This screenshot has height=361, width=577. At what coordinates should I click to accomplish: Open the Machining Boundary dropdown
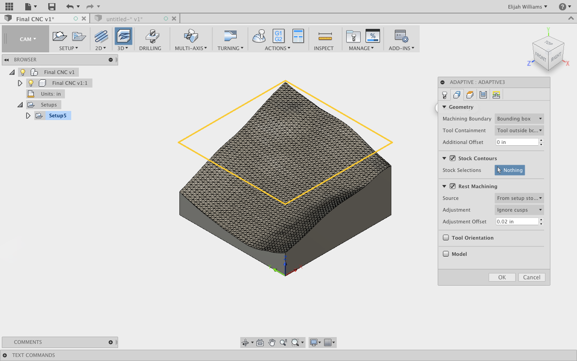pyautogui.click(x=519, y=118)
